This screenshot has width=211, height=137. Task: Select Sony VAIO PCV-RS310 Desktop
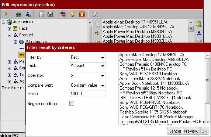pyautogui.click(x=148, y=74)
